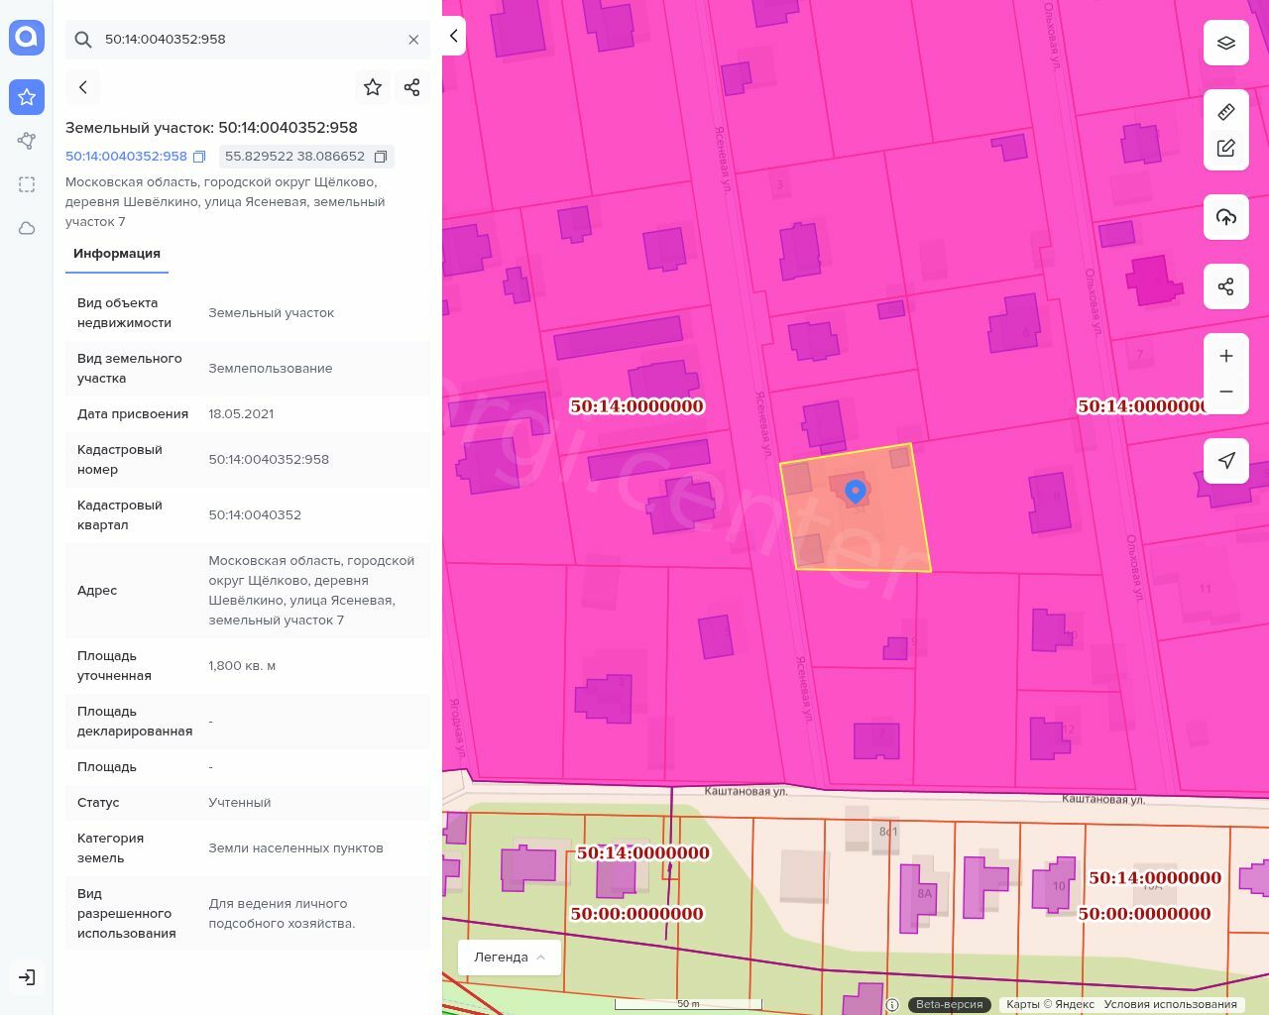This screenshot has height=1015, width=1269.
Task: Open the cadastral number link 50:14:0040352:958
Action: coord(126,157)
